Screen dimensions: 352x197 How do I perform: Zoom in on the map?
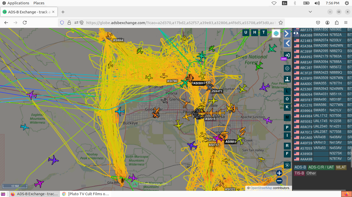pos(279,173)
